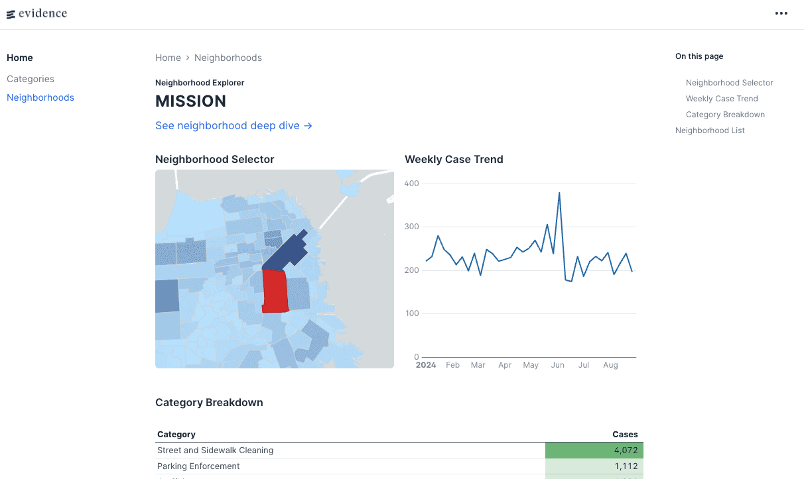
Task: Click the medium-blue western neighborhood on map
Action: click(167, 295)
